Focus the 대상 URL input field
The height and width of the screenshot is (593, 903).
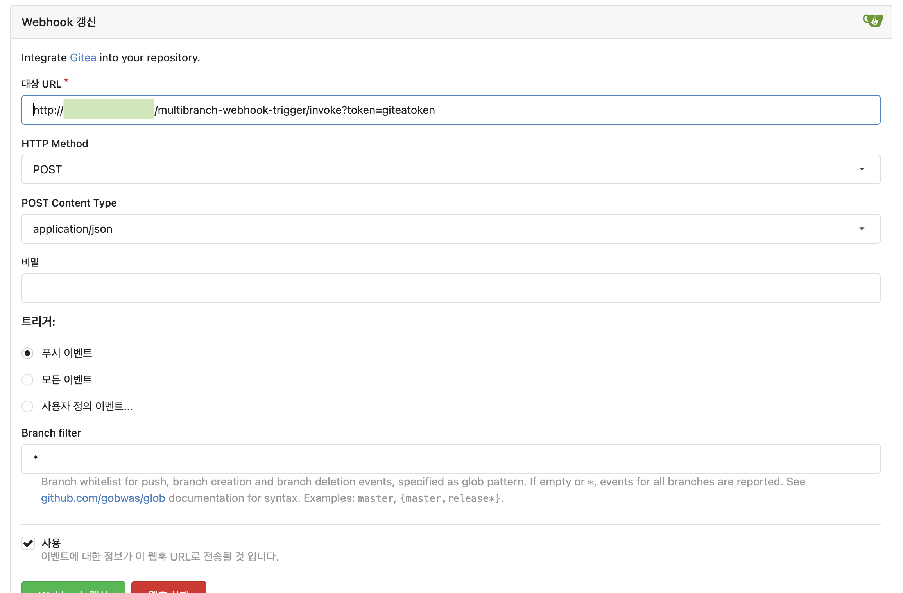[x=547, y=110]
